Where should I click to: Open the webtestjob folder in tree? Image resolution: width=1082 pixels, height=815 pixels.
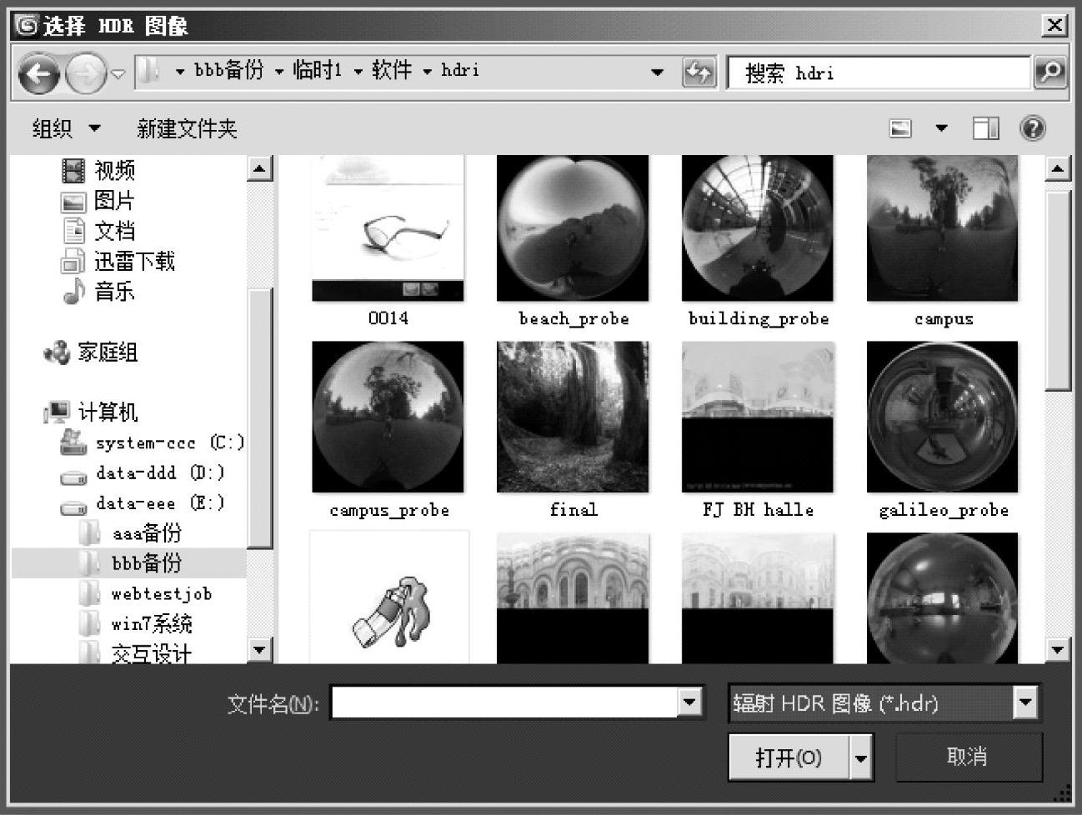point(146,594)
